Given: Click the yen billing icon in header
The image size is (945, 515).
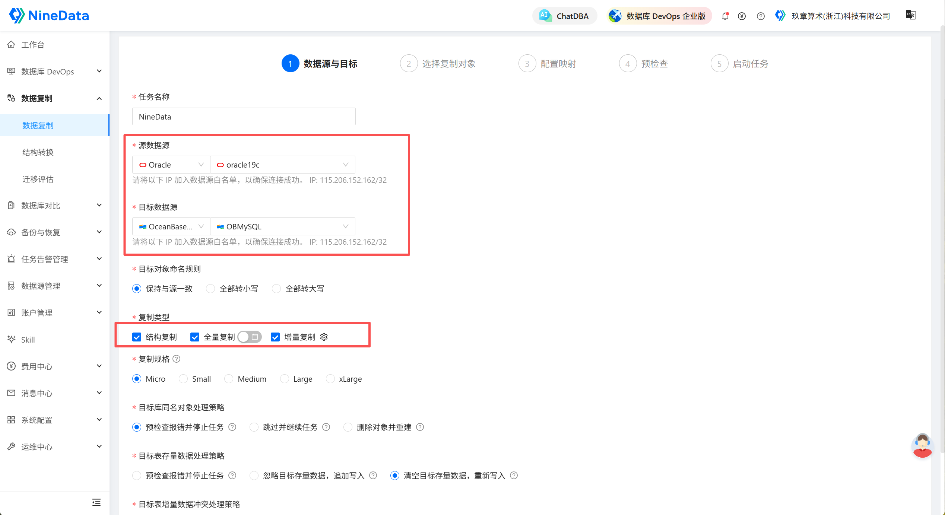Looking at the screenshot, I should click(x=742, y=16).
